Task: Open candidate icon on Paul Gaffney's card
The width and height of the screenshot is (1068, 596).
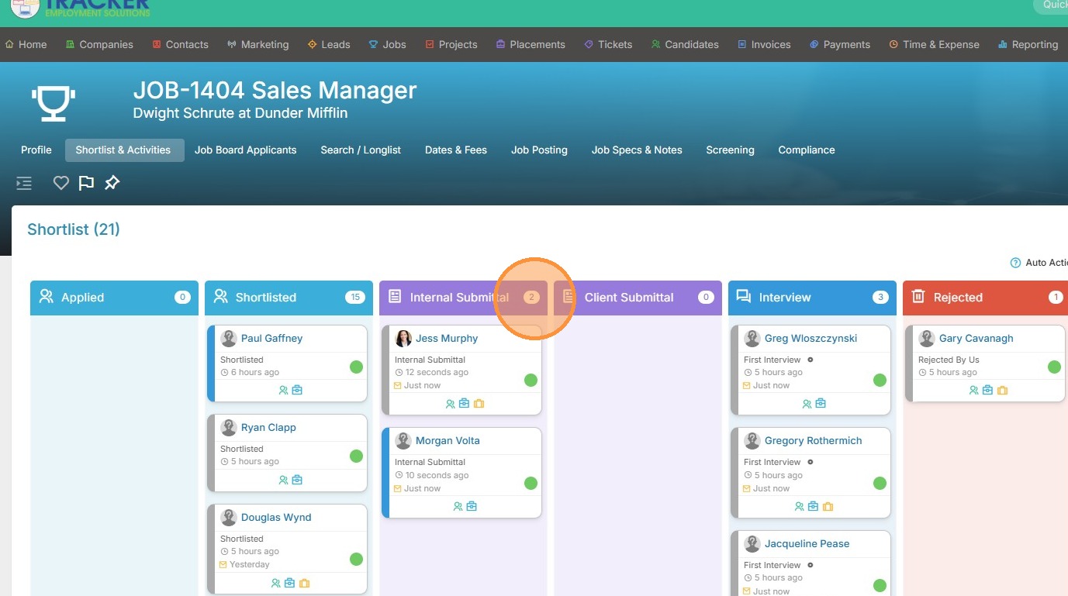Action: (284, 390)
